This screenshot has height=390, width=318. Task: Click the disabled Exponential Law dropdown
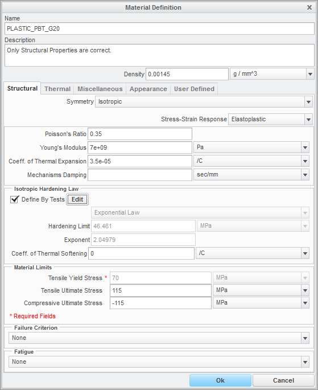click(x=200, y=213)
